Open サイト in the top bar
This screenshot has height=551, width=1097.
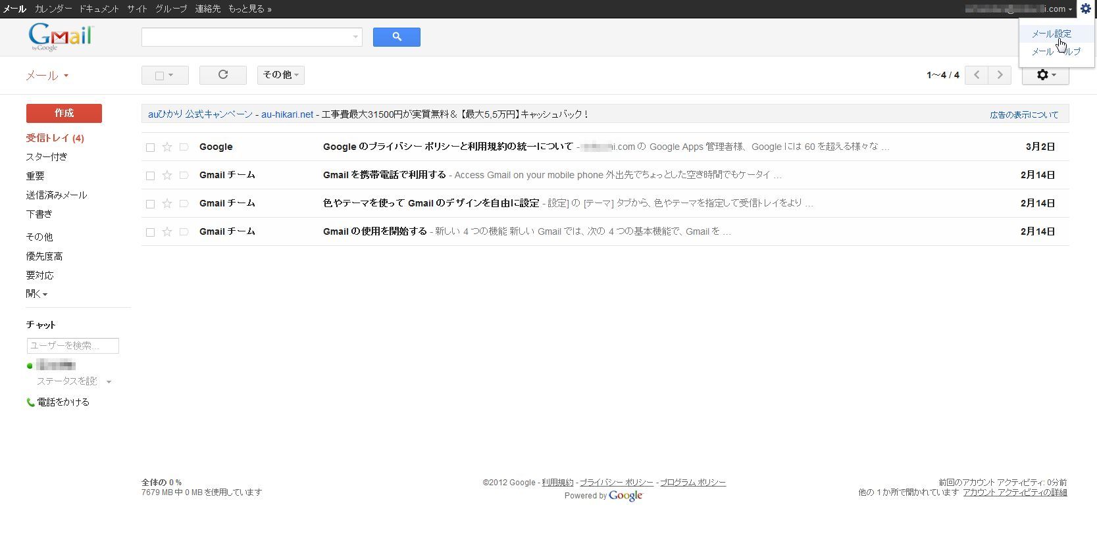pyautogui.click(x=137, y=9)
